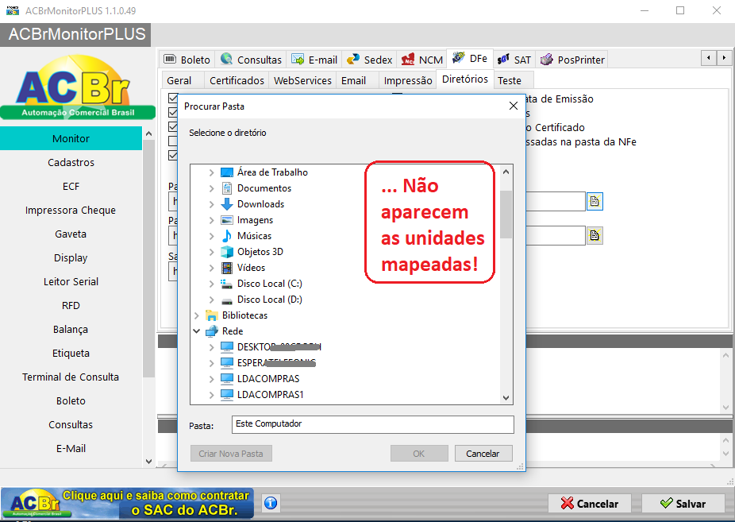Expand the Disco Local (C:) node

(x=211, y=284)
